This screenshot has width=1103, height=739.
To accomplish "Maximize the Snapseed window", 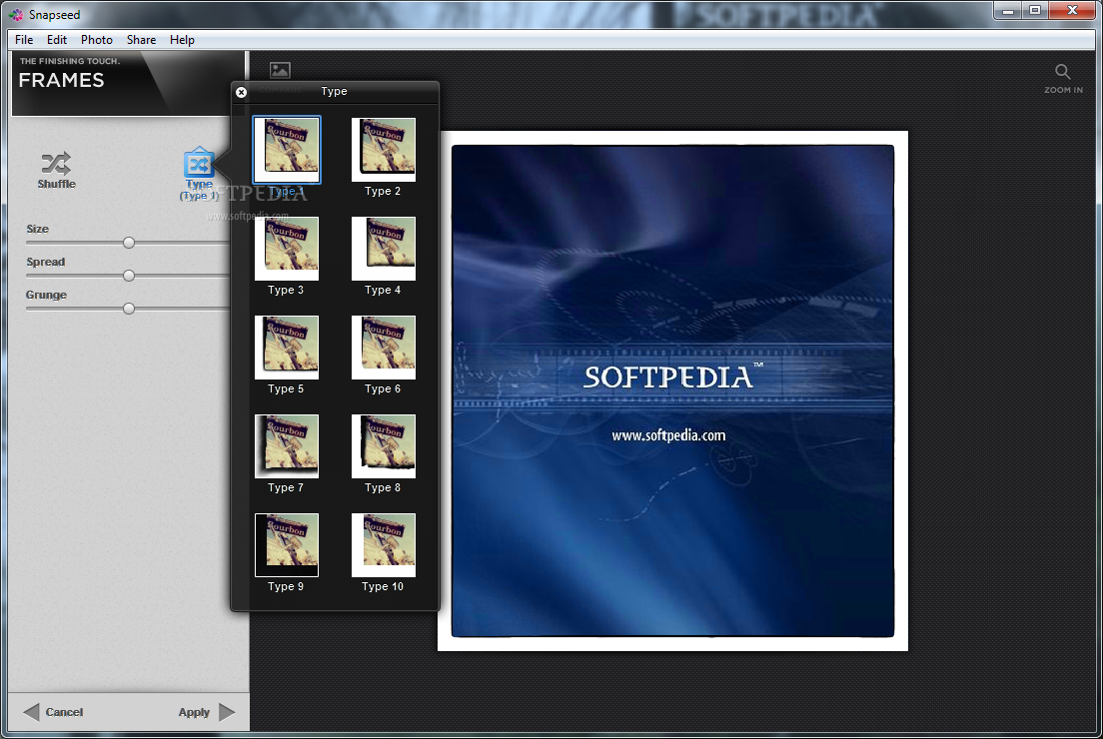I will [x=1035, y=11].
